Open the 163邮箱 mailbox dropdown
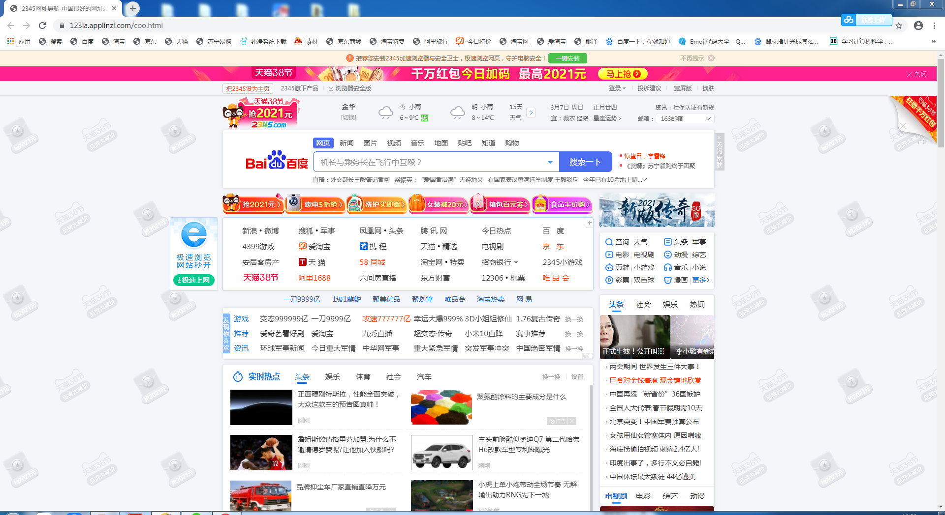 pyautogui.click(x=685, y=118)
